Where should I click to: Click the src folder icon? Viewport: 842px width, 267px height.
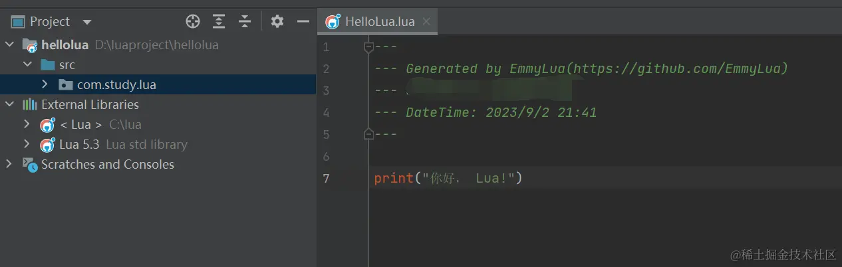pyautogui.click(x=48, y=65)
